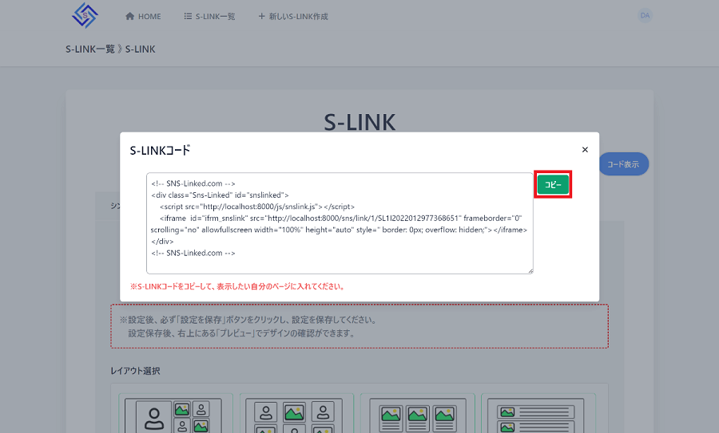
Task: Click the home icon beside HOME
Action: point(129,17)
